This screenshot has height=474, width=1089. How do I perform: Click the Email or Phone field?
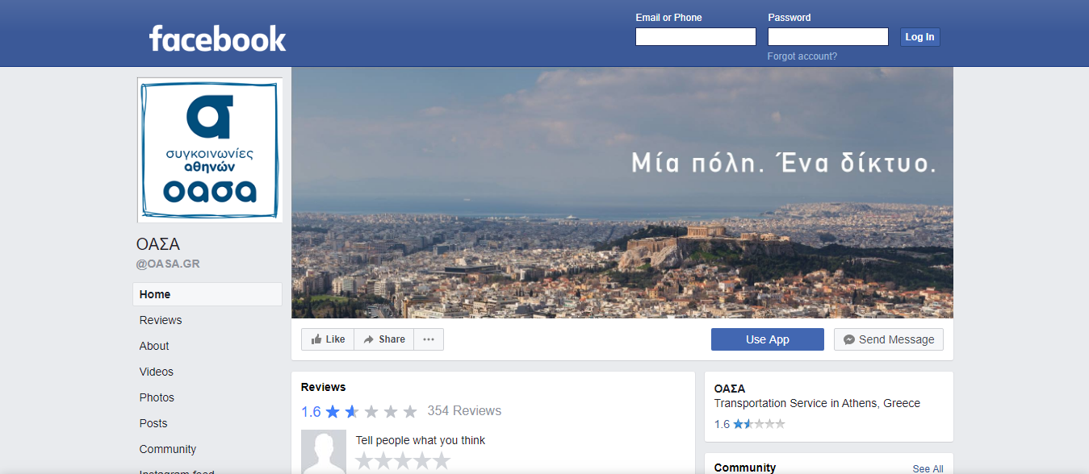[695, 37]
